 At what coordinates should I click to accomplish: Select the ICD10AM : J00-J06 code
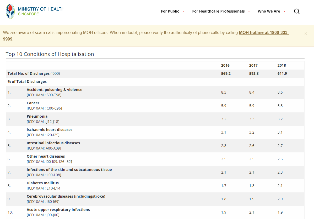coord(43,215)
